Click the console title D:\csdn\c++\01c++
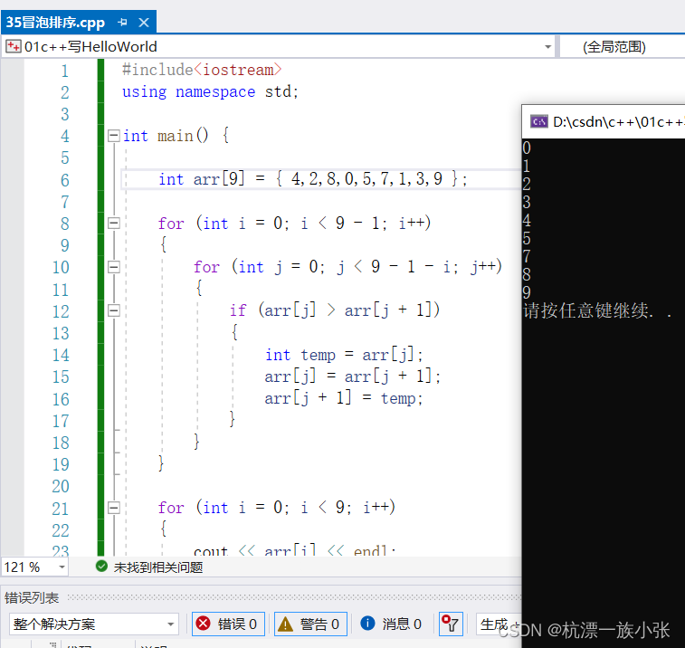Image resolution: width=685 pixels, height=648 pixels. [x=618, y=121]
